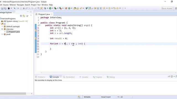Open the Window menu
177x99 pixels.
45,5
